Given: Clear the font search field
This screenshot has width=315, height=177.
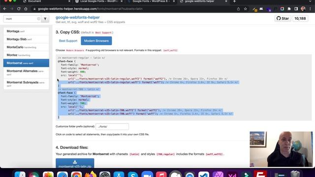Looking at the screenshot, I should [x=38, y=19].
